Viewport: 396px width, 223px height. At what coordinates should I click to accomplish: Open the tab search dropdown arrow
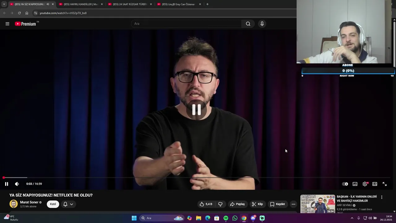(x=4, y=4)
